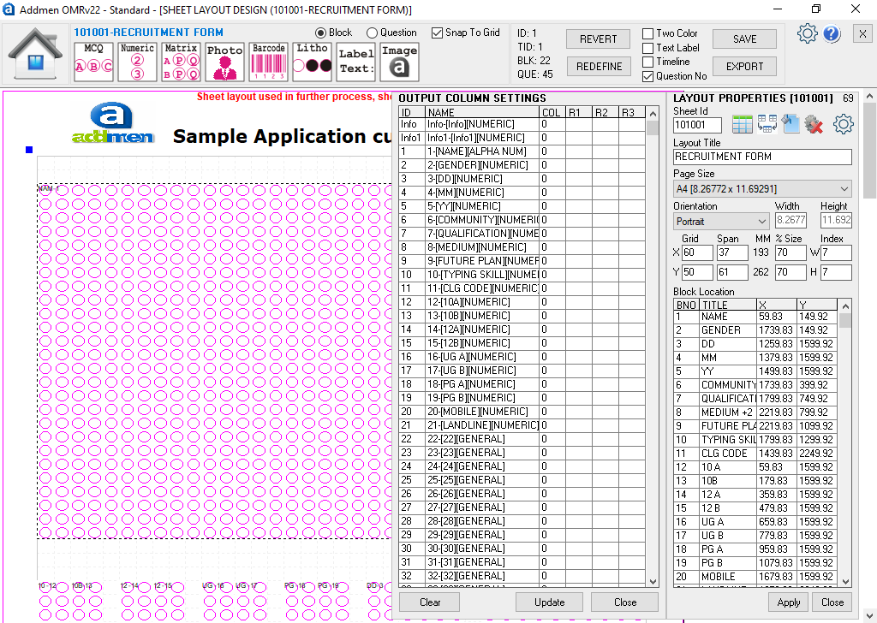Click the SAVE button
This screenshot has width=877, height=623.
(744, 39)
